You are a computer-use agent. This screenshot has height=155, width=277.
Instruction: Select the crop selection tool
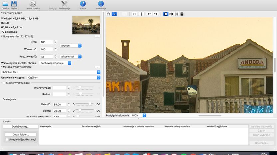tap(114, 14)
